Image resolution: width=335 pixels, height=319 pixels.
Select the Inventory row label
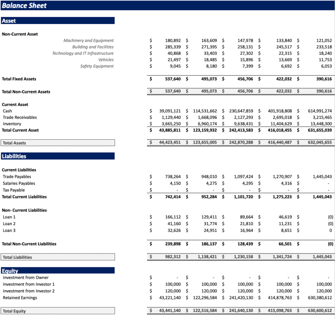(x=12, y=123)
